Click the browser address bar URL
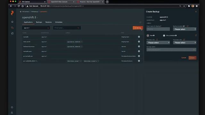 (x=62, y=6)
